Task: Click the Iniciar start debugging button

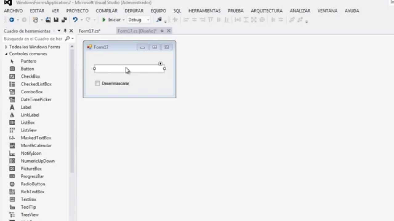Action: point(111,20)
